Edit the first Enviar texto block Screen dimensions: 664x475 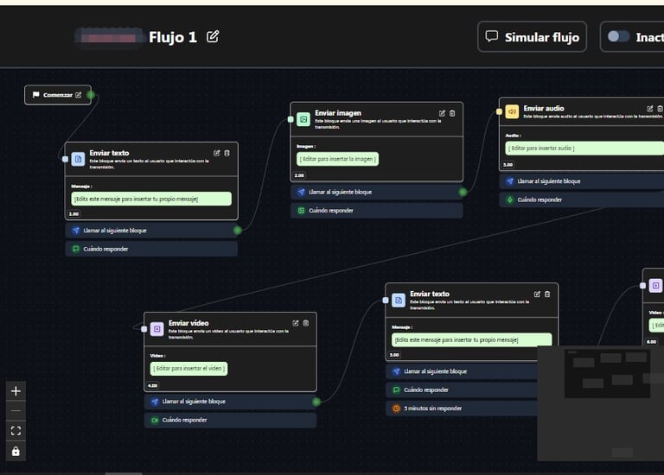(216, 153)
